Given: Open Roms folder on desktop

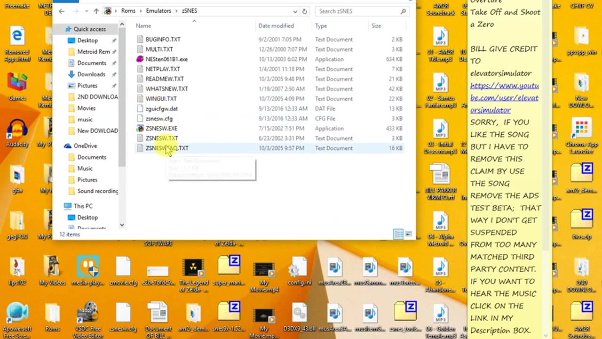Looking at the screenshot, I should 52,317.
